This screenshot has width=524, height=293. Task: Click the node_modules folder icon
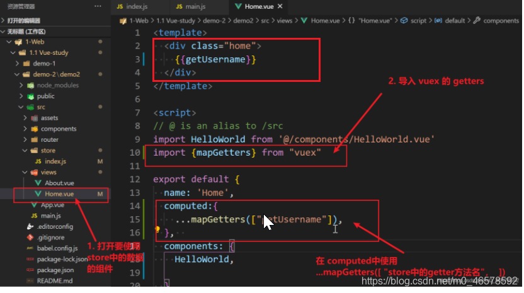[30, 85]
